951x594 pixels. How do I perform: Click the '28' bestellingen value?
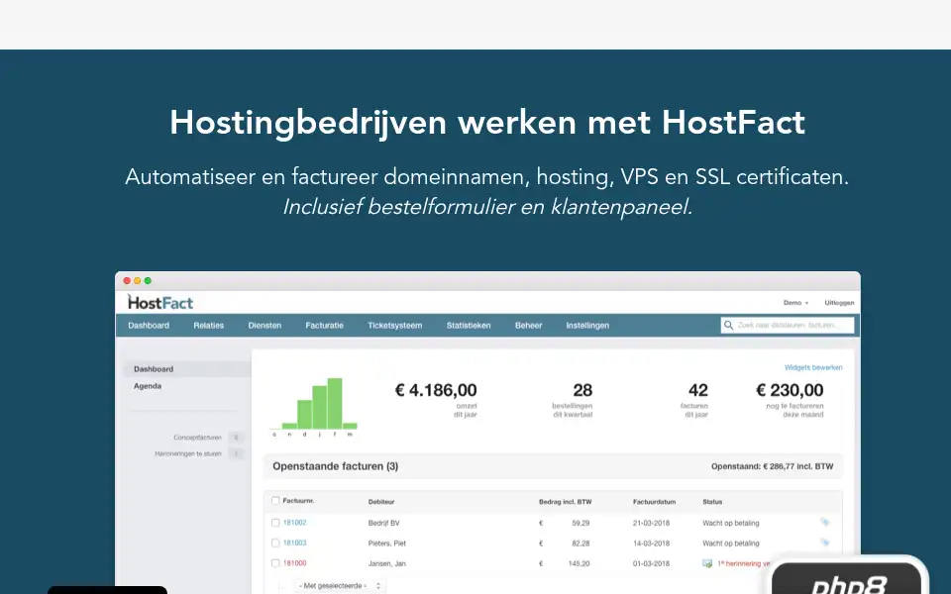tap(582, 390)
